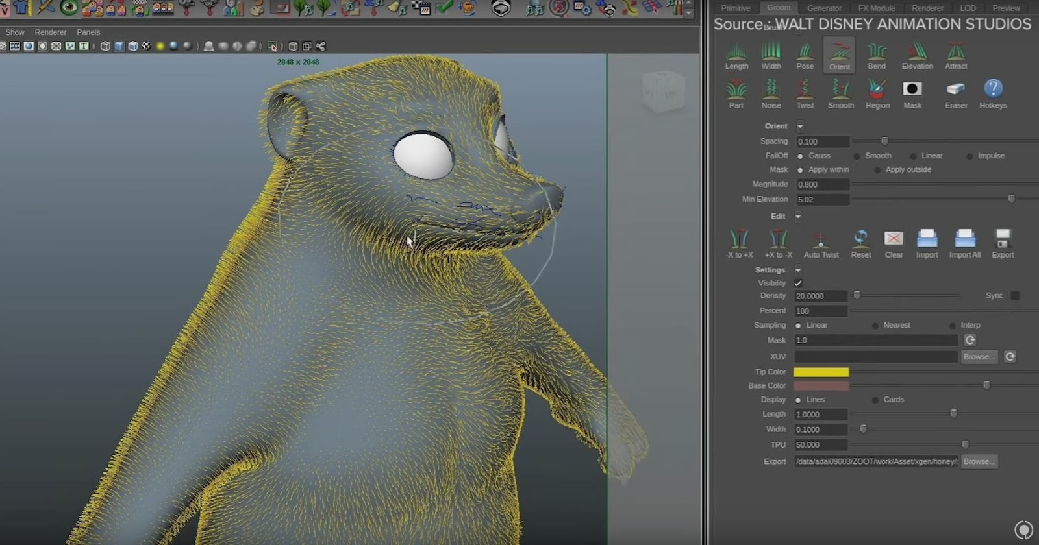Pick the Twist brush
1039x545 pixels.
point(805,95)
